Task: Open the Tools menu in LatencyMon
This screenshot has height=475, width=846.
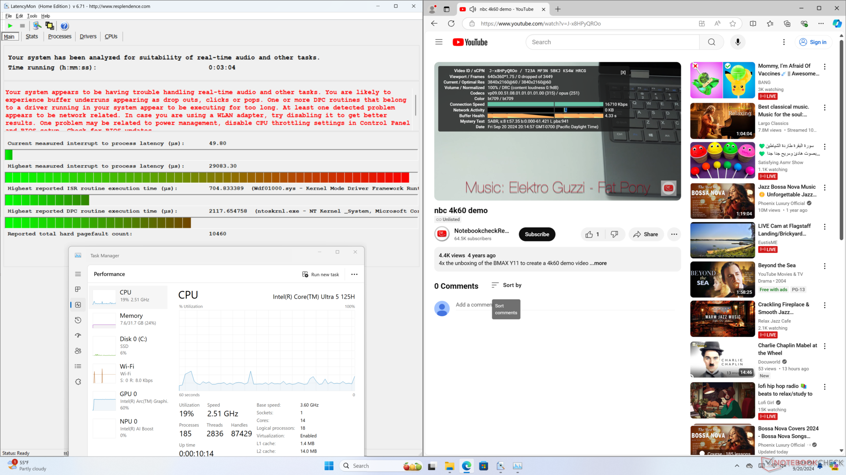Action: pos(32,16)
